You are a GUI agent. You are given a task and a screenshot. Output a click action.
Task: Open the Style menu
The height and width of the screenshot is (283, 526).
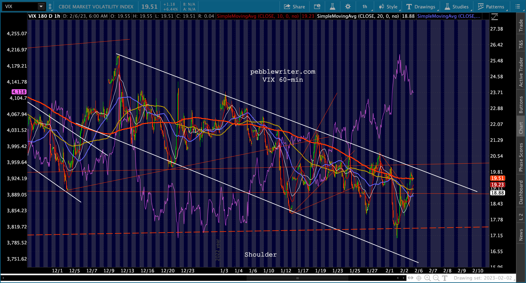click(388, 7)
